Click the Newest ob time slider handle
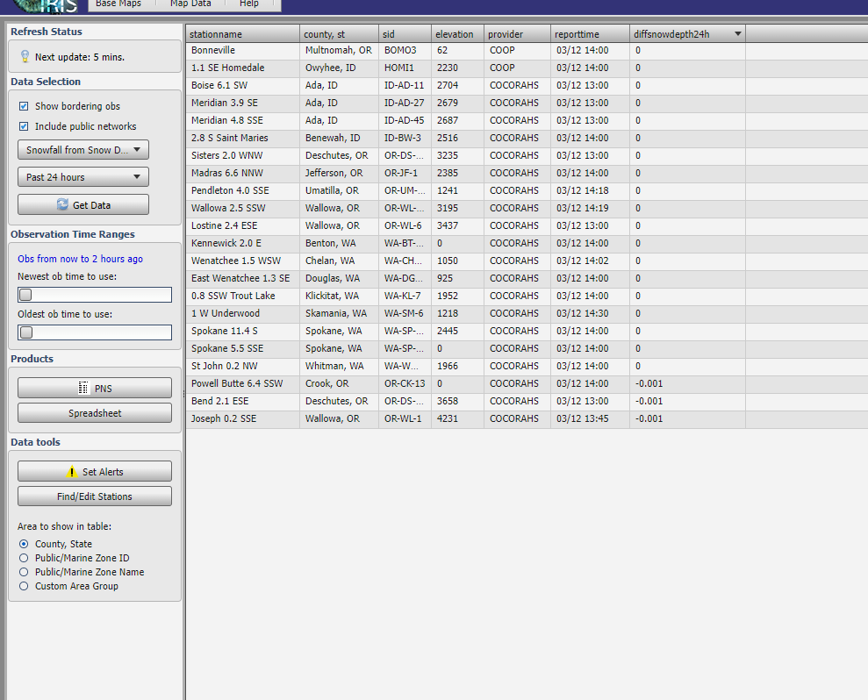The image size is (868, 700). coord(26,295)
